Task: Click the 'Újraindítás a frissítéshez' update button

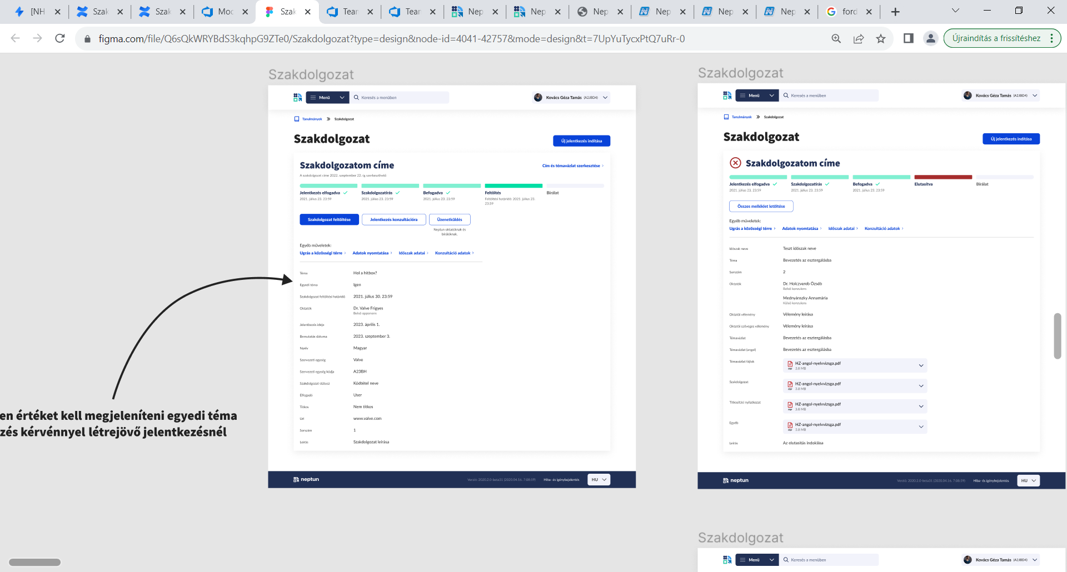Action: pos(996,38)
